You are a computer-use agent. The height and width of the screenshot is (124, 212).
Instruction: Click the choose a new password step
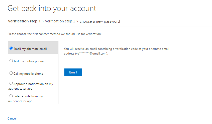[x=100, y=21]
